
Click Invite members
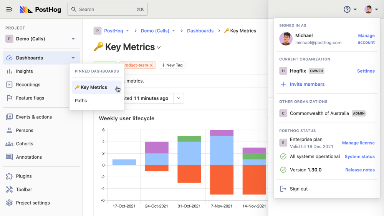click(x=307, y=84)
